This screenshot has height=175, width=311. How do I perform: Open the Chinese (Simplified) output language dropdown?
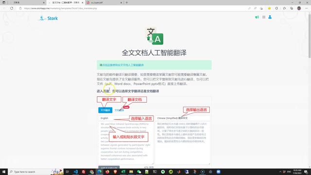click(182, 118)
